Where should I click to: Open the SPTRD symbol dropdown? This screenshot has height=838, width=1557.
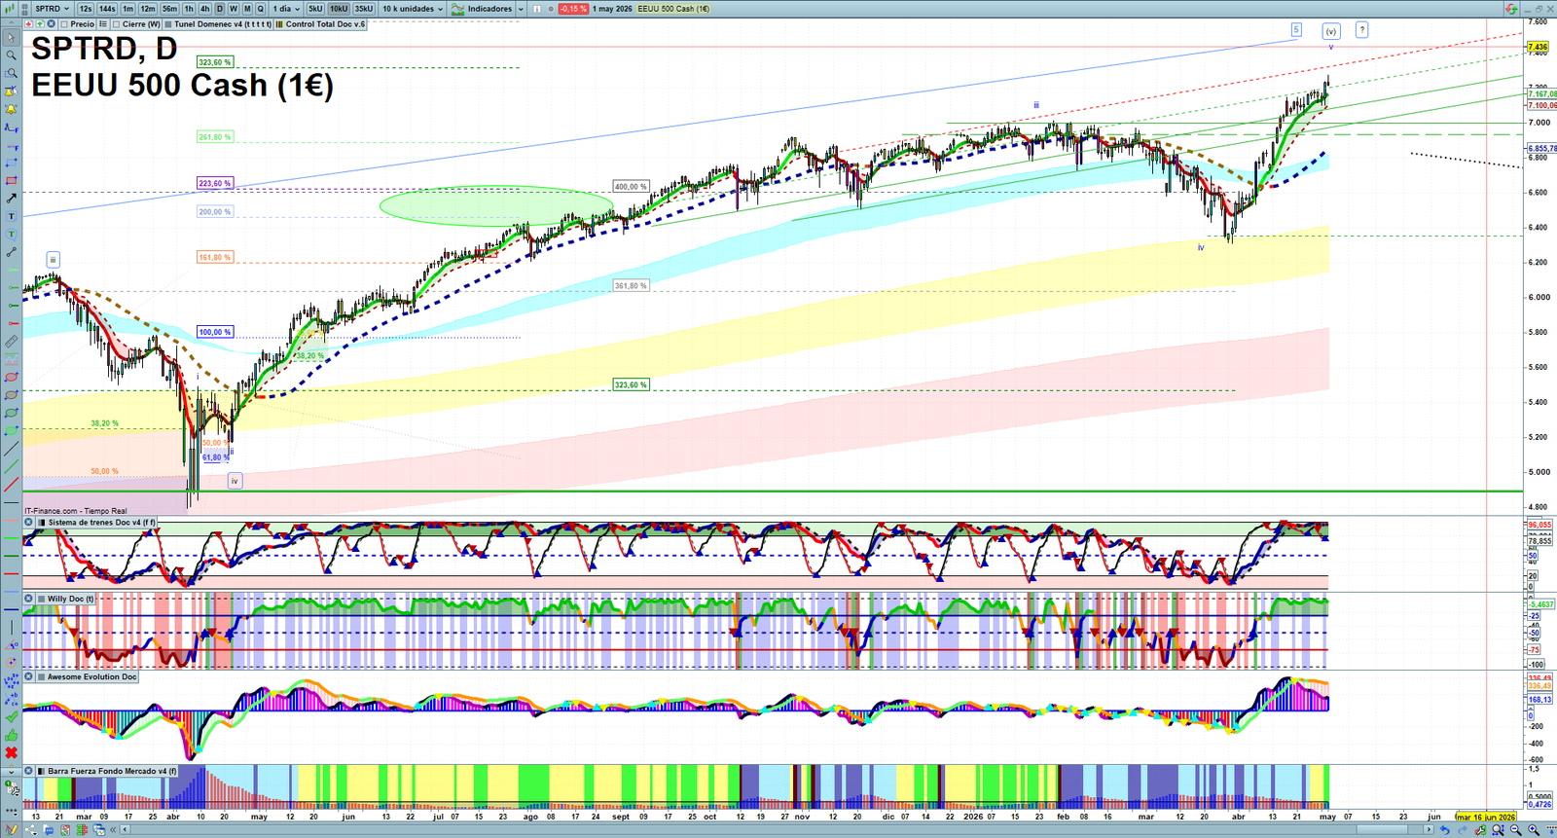(52, 9)
